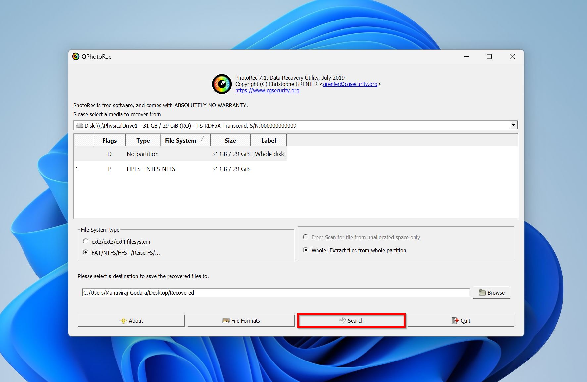Click the Quit button

click(x=461, y=320)
